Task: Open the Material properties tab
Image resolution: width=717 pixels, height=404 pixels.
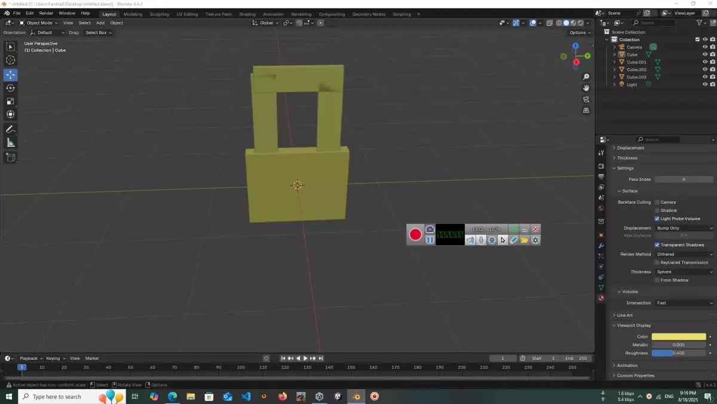Action: coord(601,298)
